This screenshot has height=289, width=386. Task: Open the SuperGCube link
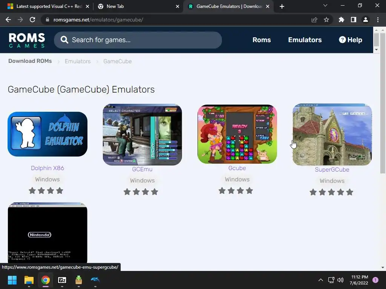point(332,170)
